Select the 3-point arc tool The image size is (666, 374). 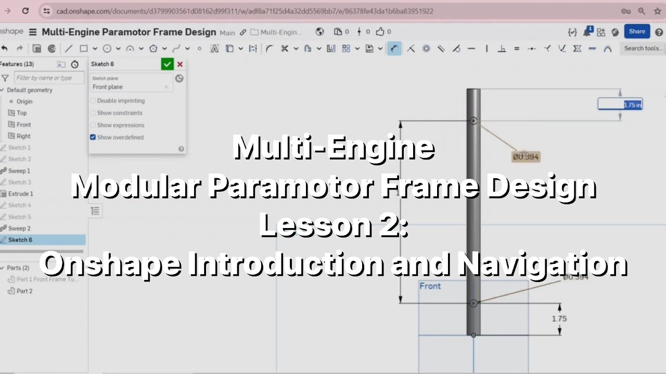click(x=130, y=48)
